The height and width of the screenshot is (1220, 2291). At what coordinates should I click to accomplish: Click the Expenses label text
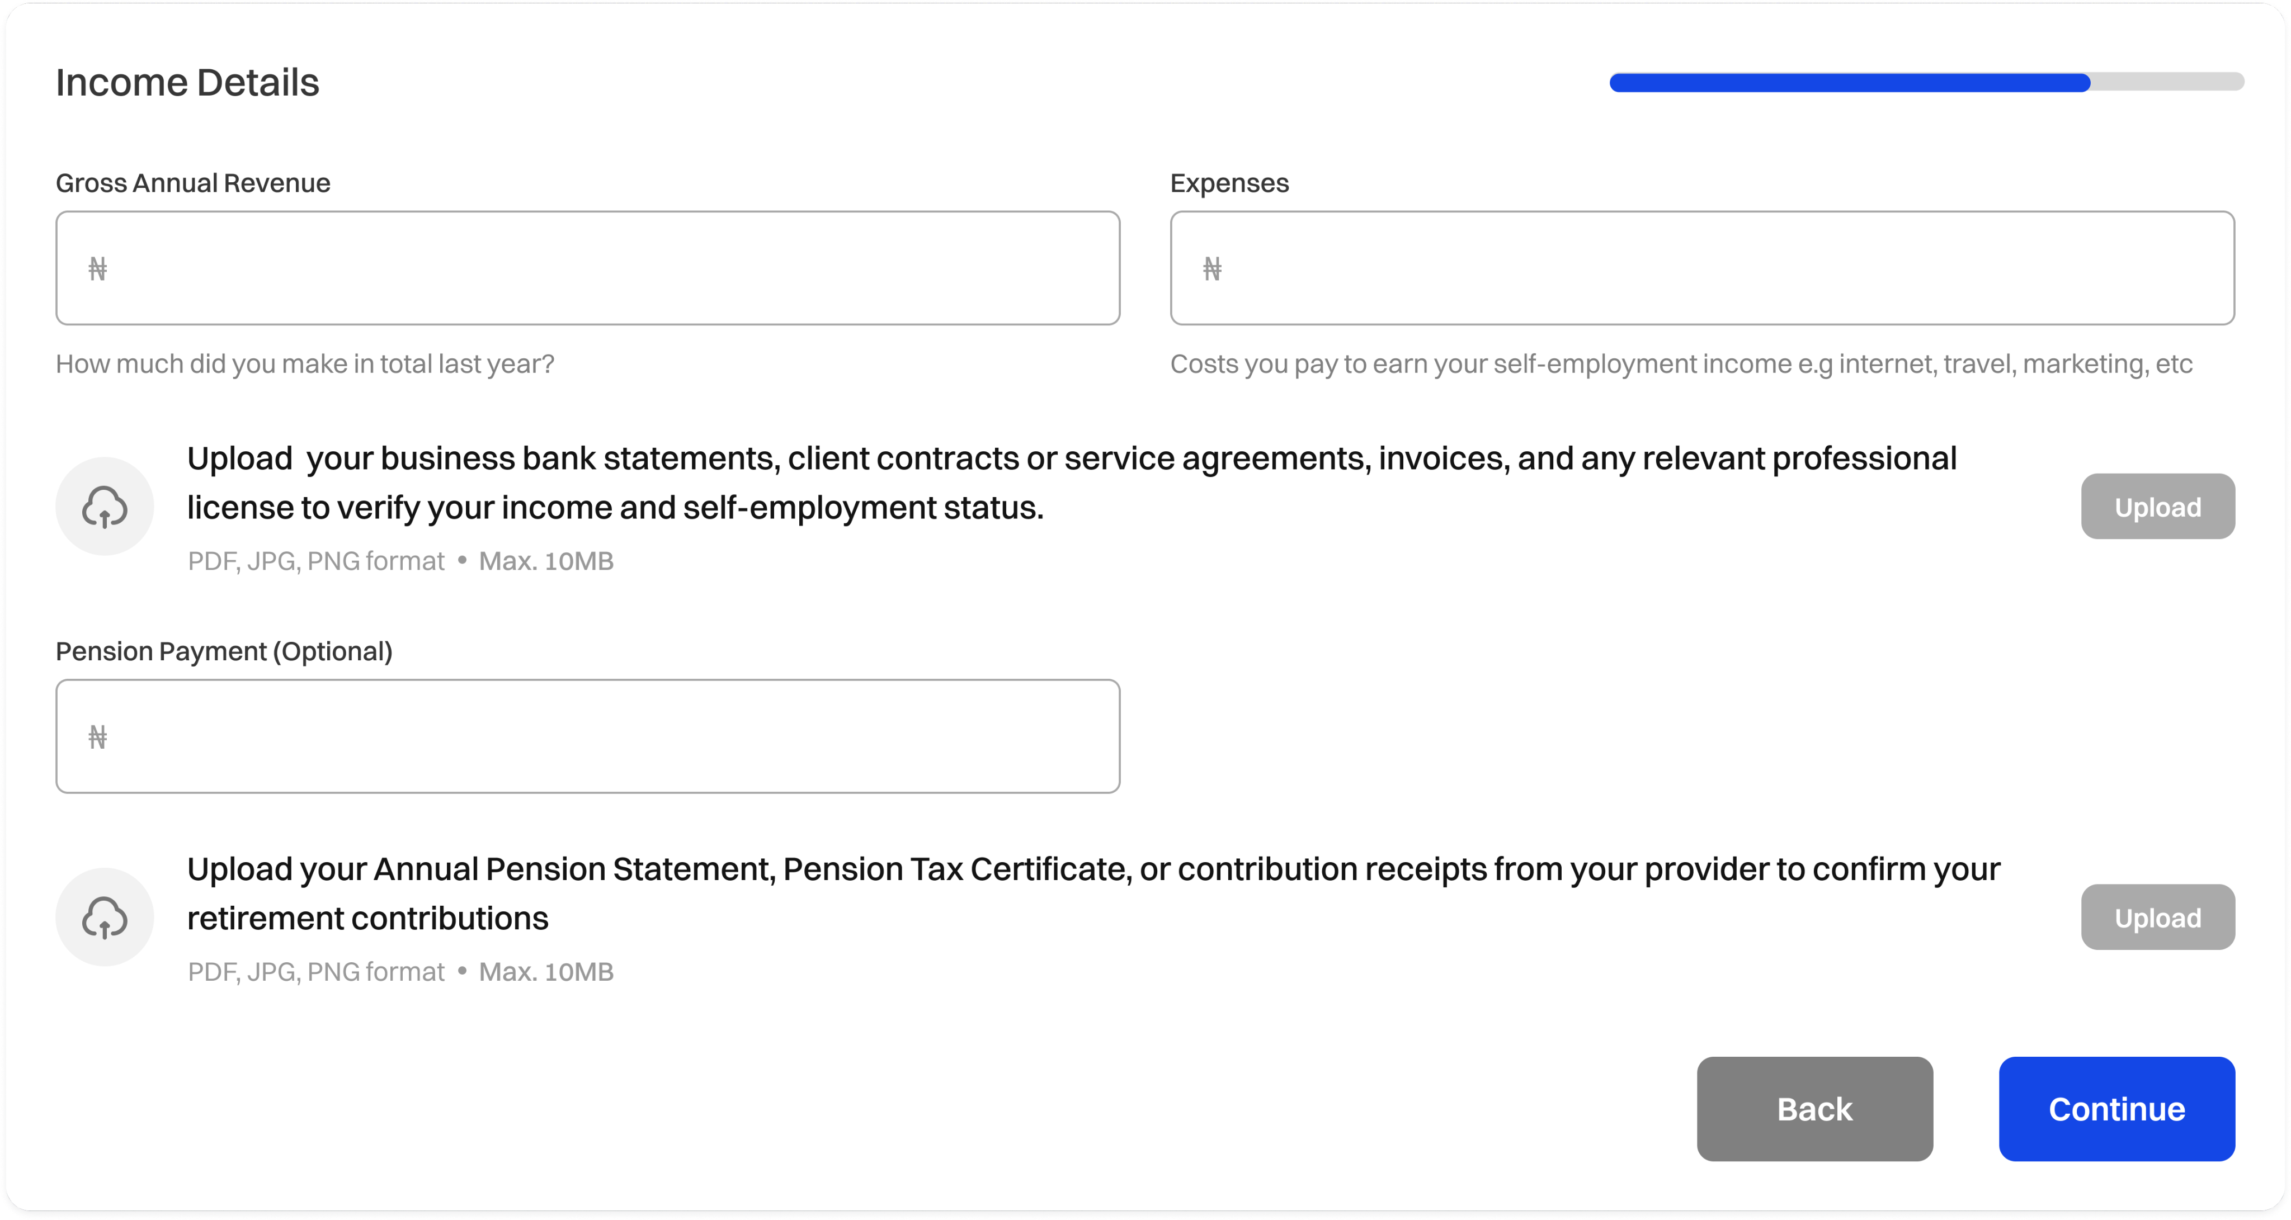pos(1229,183)
